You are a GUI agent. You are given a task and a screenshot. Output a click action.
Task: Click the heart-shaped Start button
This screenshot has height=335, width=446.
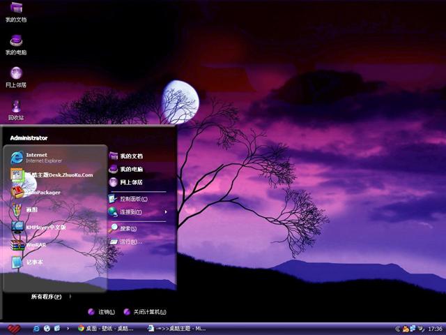click(x=13, y=328)
